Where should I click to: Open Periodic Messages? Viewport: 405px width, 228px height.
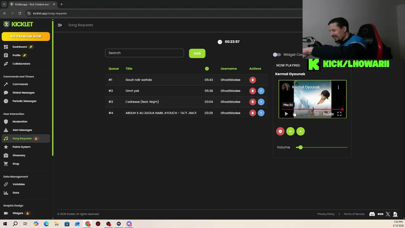(x=24, y=101)
